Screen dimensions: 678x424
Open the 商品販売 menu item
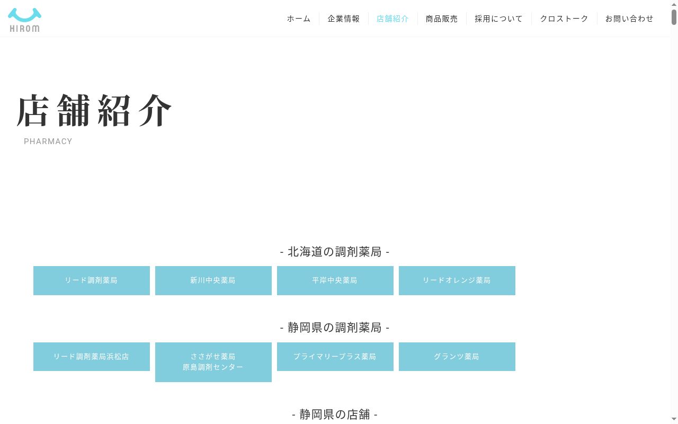tap(442, 19)
